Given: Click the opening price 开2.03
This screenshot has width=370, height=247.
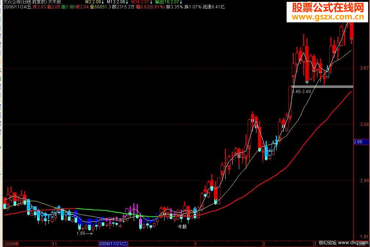Looking at the screenshot, I should coord(39,7).
